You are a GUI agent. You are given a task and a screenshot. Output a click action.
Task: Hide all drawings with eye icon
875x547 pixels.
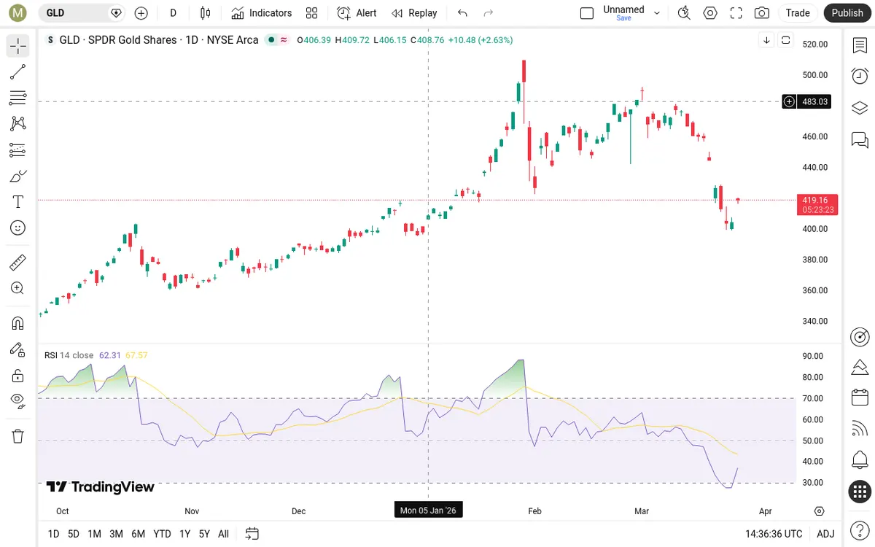18,400
